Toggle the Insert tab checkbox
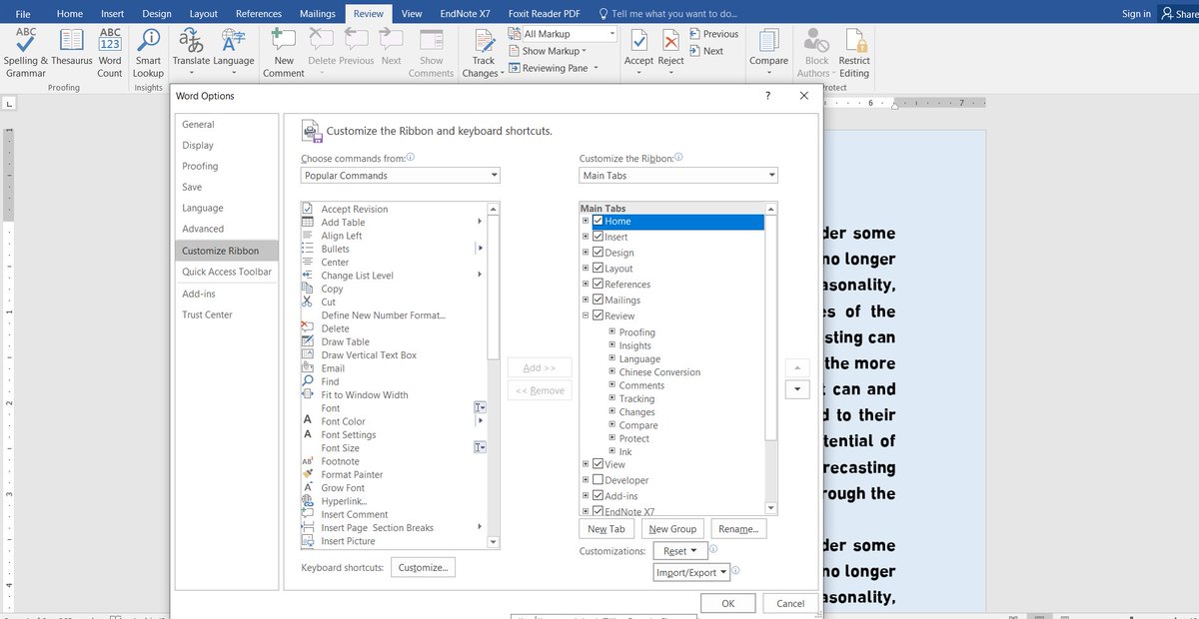 pyautogui.click(x=598, y=237)
